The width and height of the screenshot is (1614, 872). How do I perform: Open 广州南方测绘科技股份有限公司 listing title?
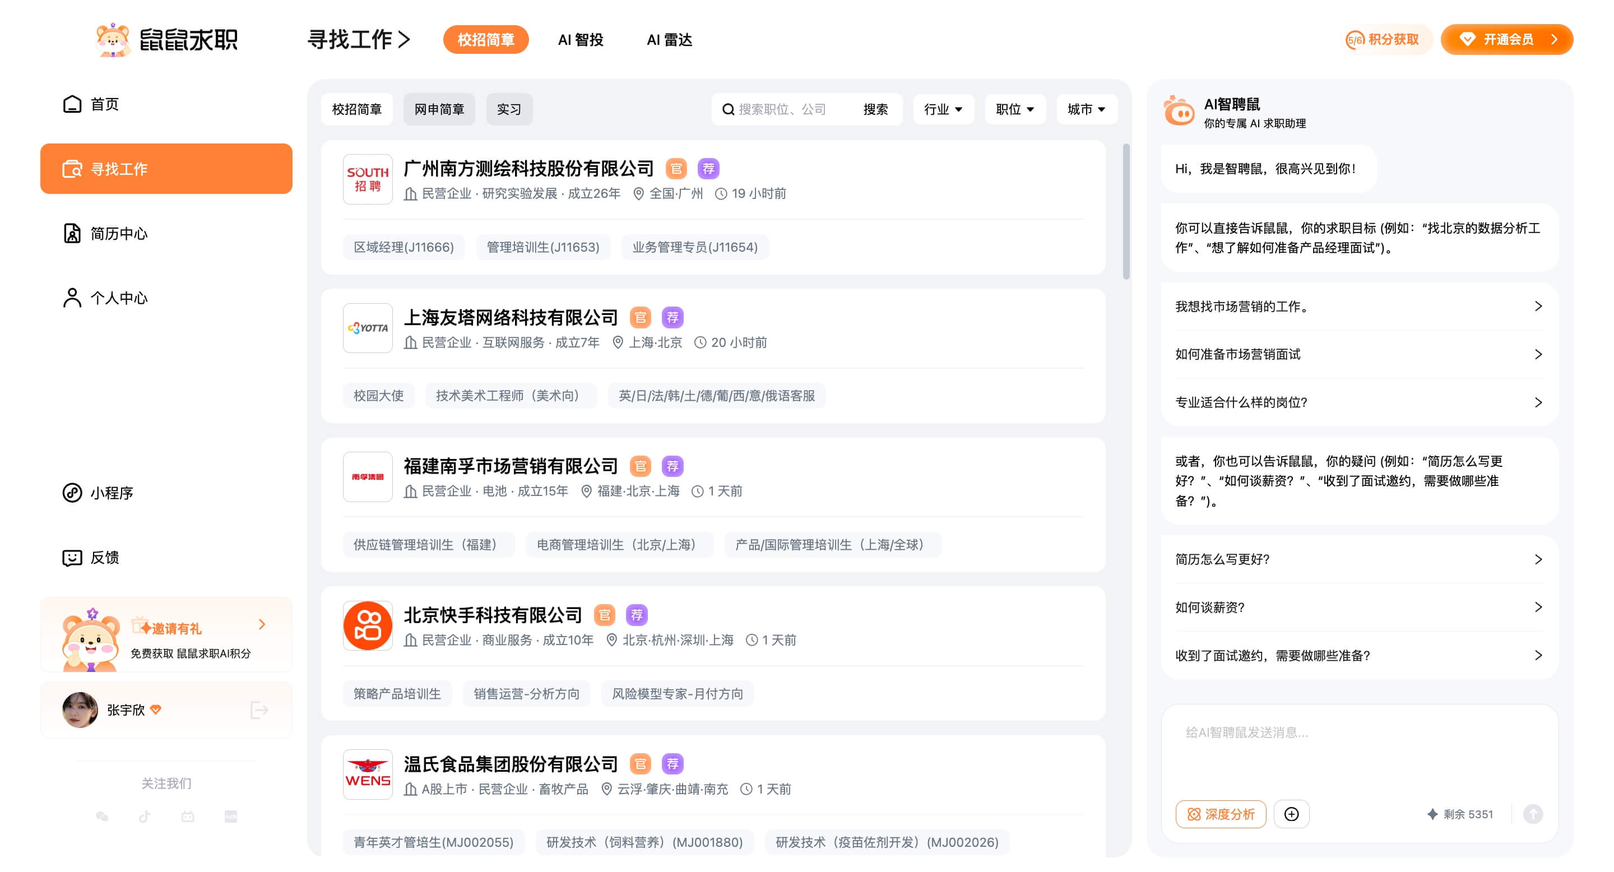point(528,169)
